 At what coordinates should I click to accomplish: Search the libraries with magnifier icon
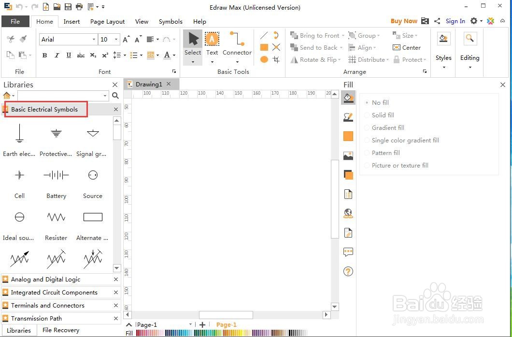(x=115, y=96)
